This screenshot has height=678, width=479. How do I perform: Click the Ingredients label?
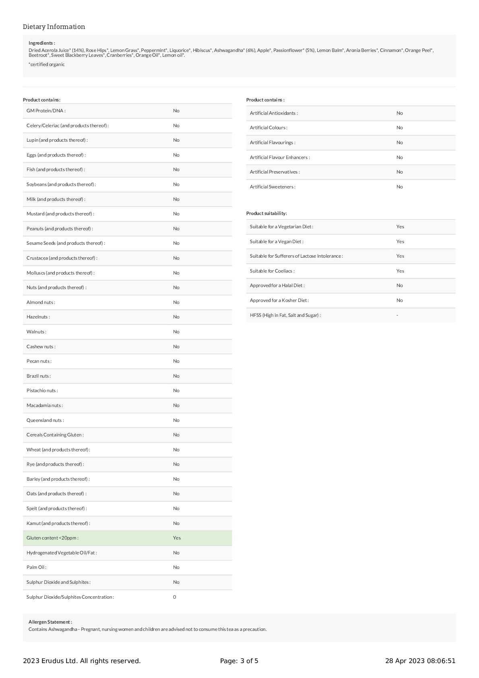42,43
